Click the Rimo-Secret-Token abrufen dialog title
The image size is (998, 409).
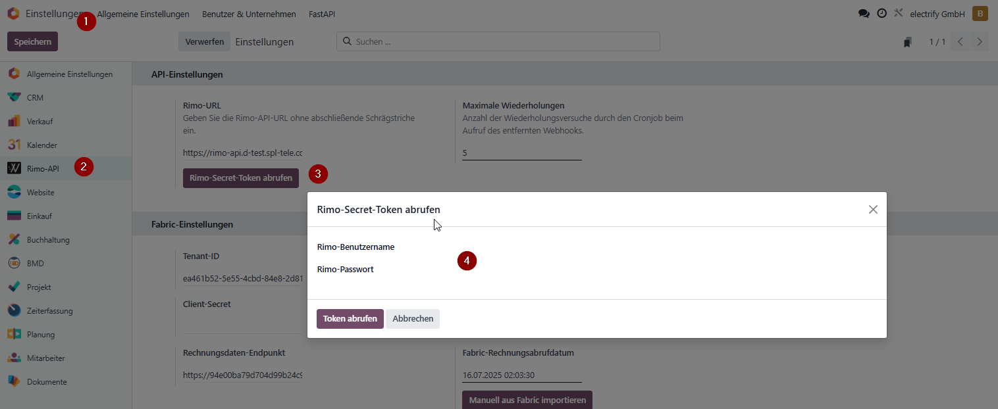pyautogui.click(x=379, y=210)
